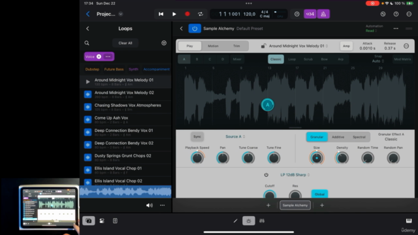Toggle the sample lock icon
Screen dimensions: 418x235
click(x=263, y=46)
